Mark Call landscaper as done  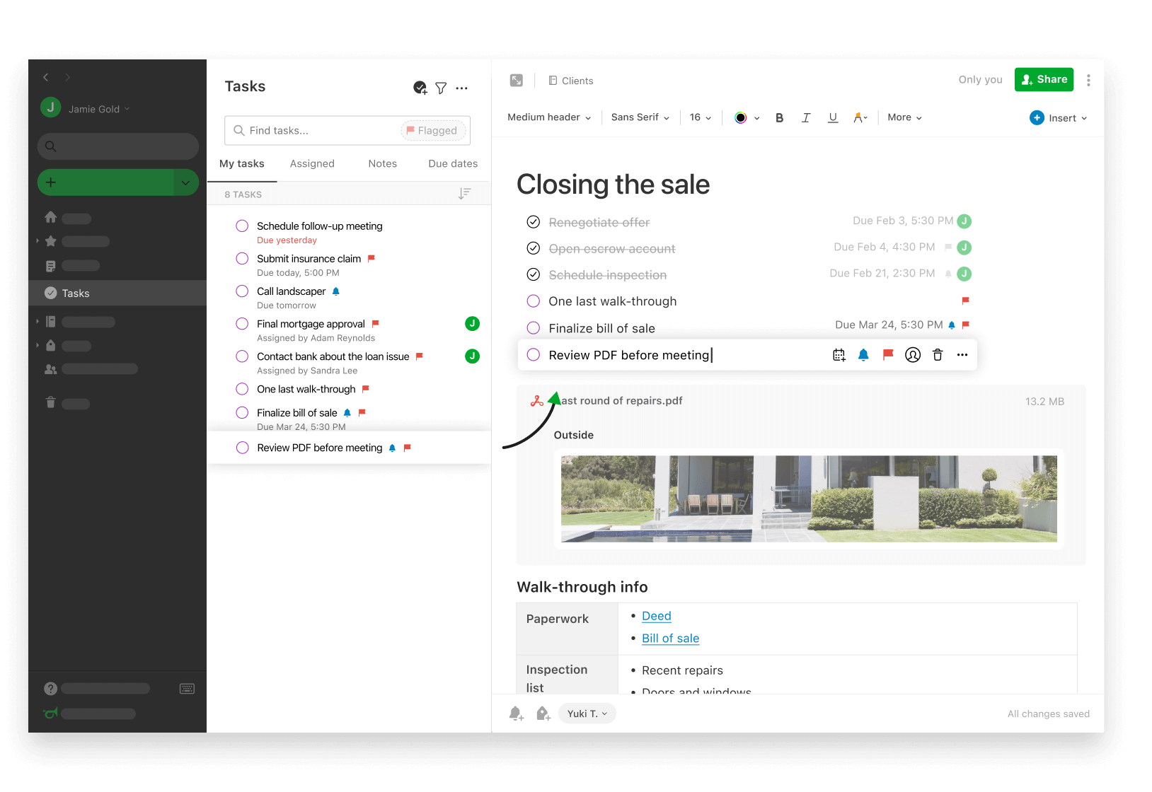[242, 291]
